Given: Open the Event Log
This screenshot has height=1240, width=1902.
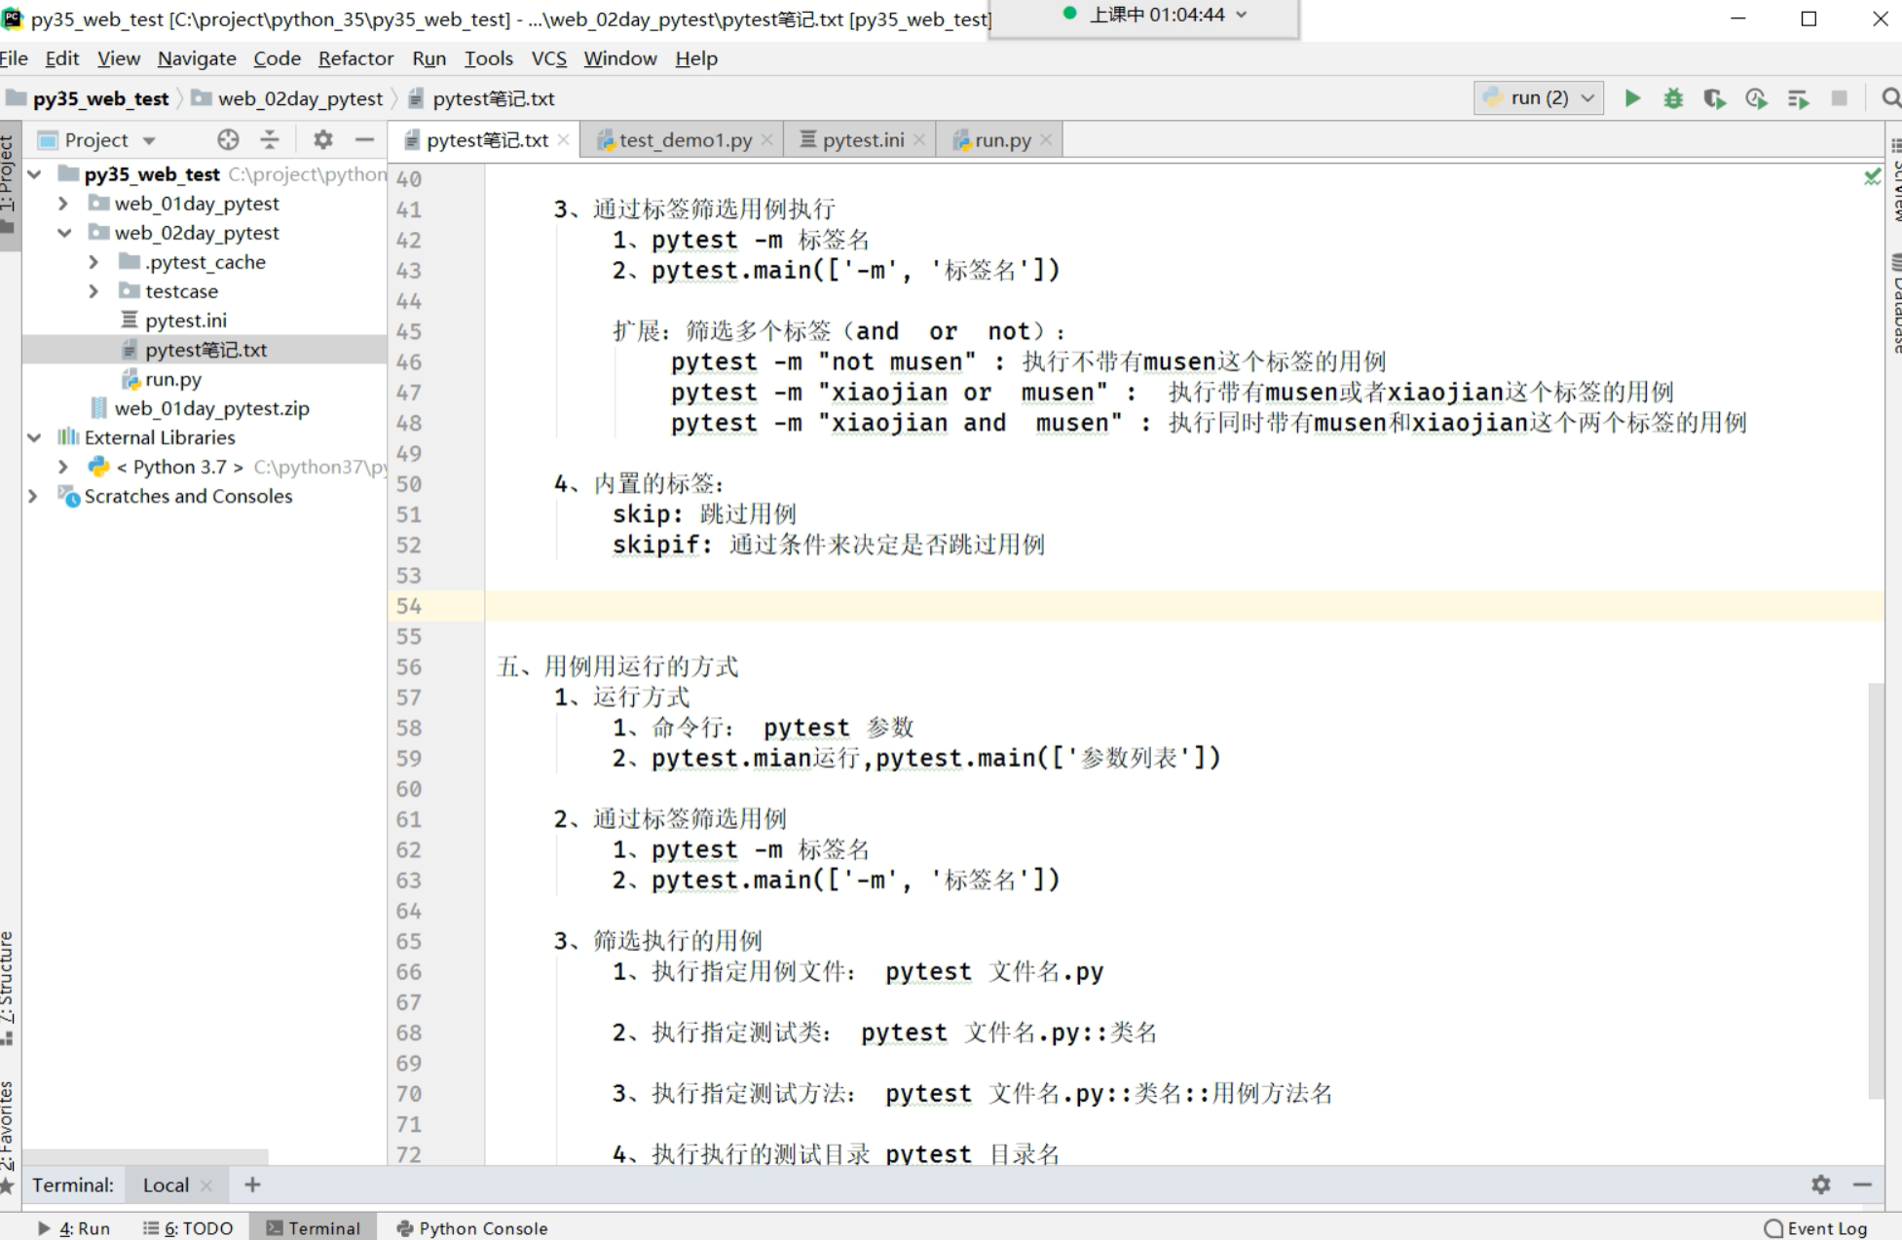Looking at the screenshot, I should [x=1816, y=1228].
